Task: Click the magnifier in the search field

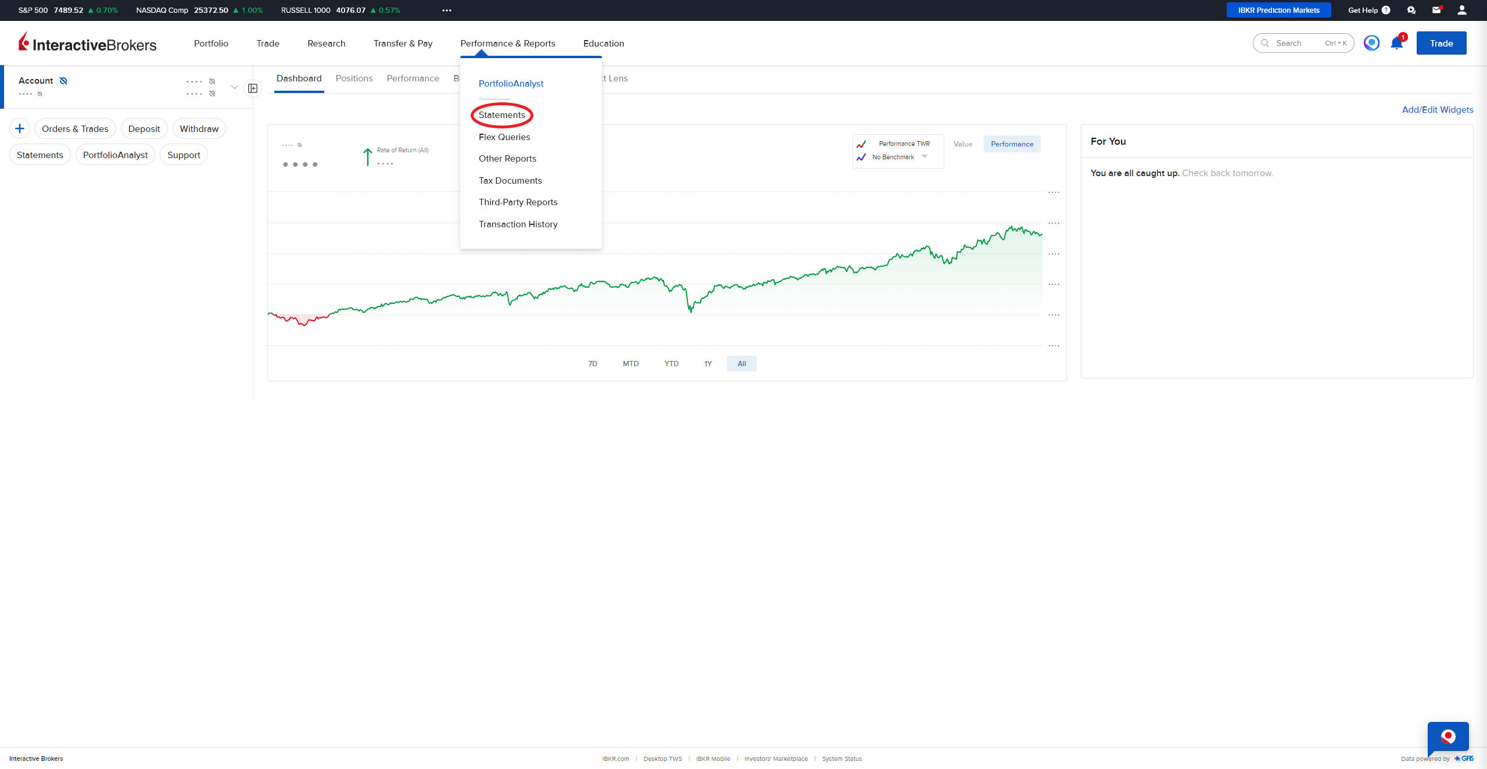Action: click(1265, 43)
